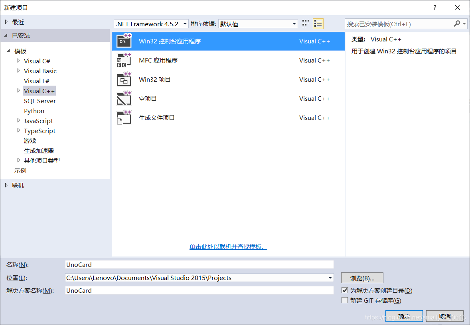Click the search magnifier icon
Image resolution: width=470 pixels, height=325 pixels.
[457, 23]
